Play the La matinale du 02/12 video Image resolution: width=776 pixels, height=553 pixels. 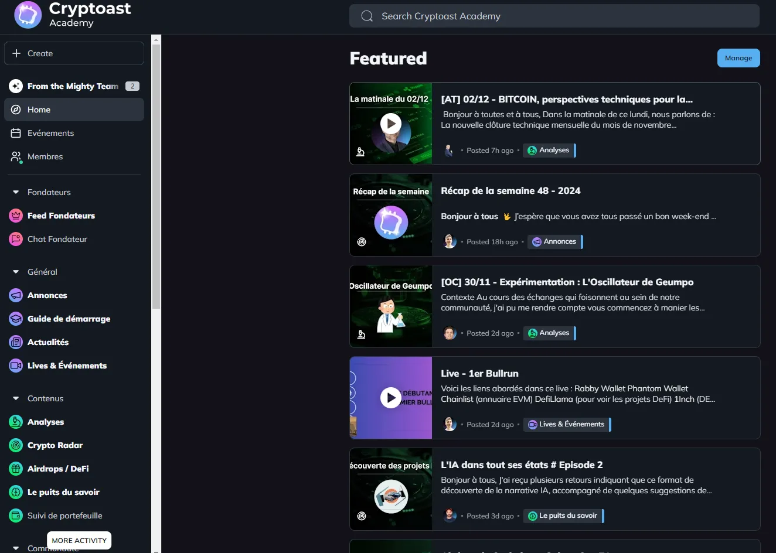click(x=391, y=124)
